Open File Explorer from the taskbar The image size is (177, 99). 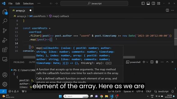(106, 96)
